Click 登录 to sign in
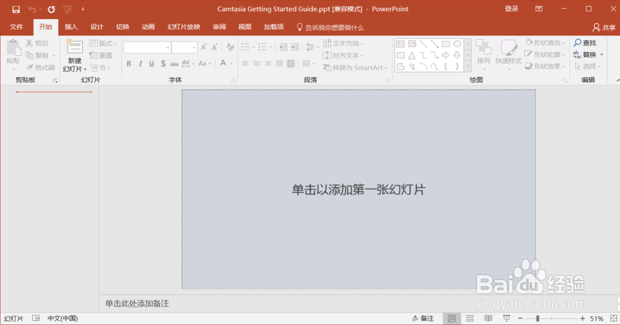The height and width of the screenshot is (325, 620). click(x=511, y=9)
